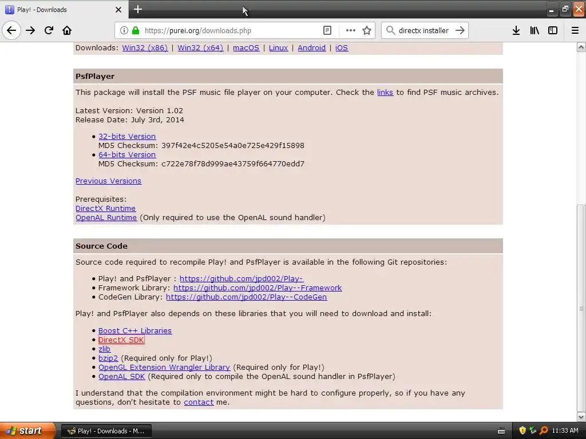Open the bzip2 link

[108, 358]
